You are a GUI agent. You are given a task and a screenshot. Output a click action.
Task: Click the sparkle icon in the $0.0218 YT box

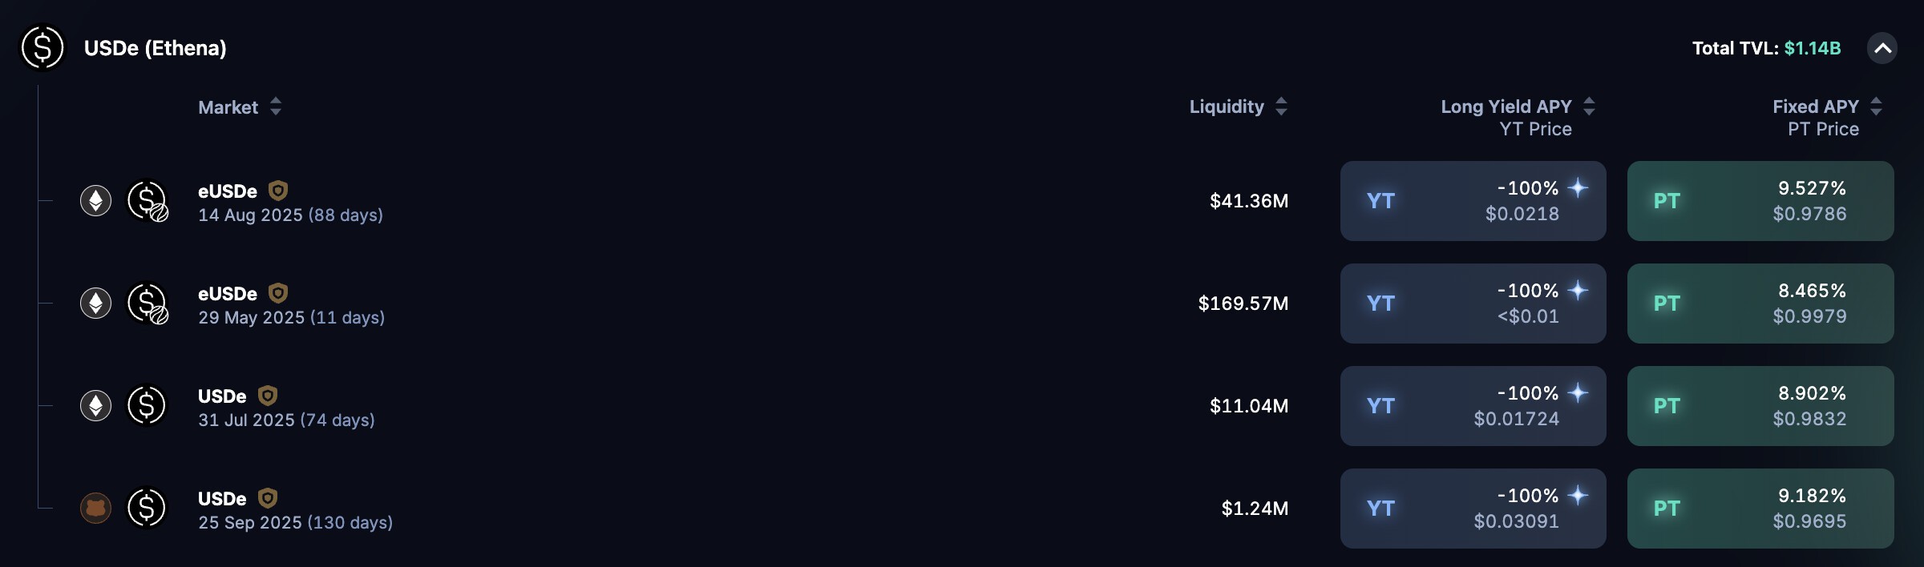coord(1578,187)
